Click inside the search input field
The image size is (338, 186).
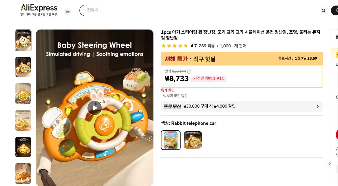click(x=185, y=10)
